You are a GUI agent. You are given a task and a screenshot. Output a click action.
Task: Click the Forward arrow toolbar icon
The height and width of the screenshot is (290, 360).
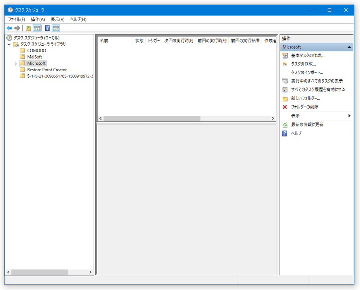point(17,28)
